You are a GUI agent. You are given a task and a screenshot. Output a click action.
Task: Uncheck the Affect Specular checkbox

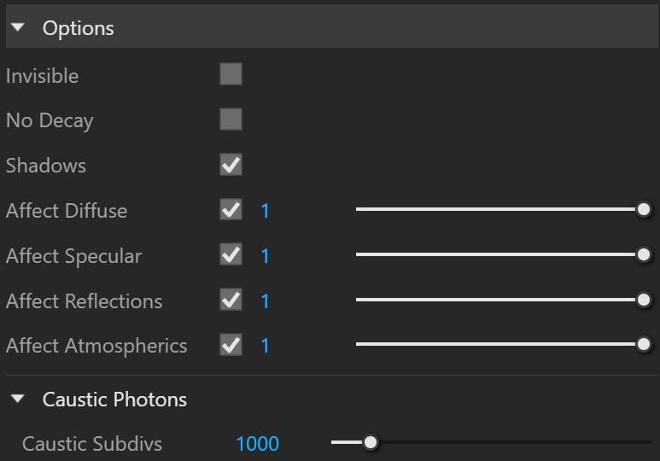[x=231, y=254]
